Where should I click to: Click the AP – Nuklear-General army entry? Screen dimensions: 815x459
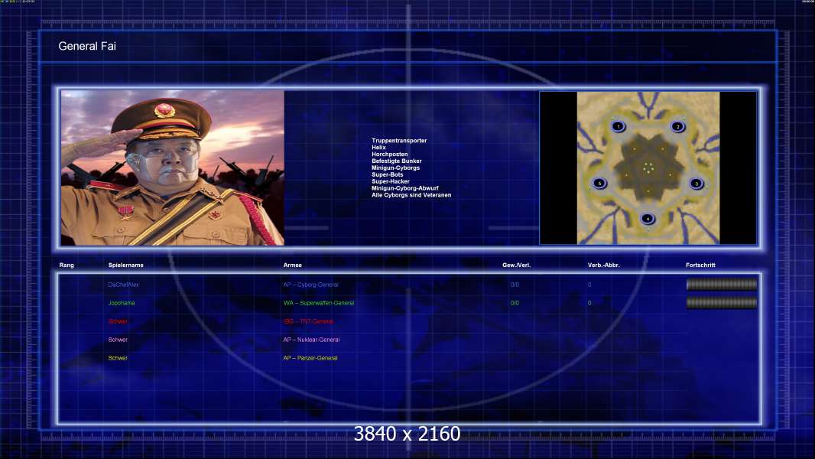pyautogui.click(x=311, y=340)
